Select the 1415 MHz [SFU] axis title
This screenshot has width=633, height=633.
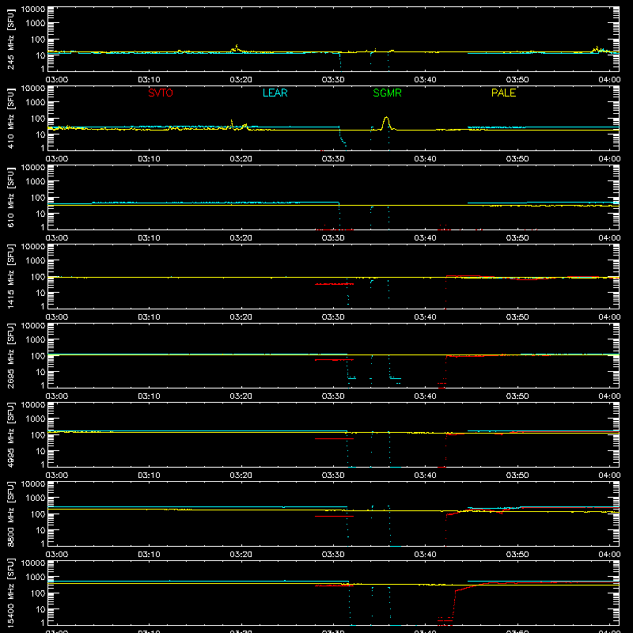10,276
